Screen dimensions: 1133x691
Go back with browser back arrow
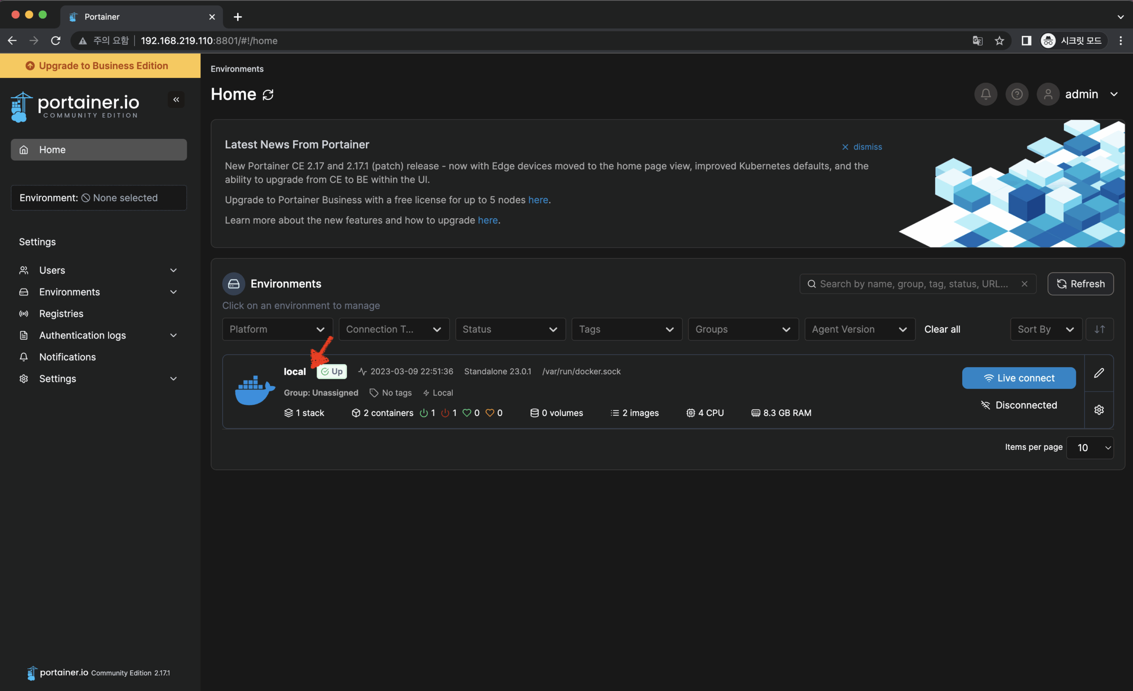[x=12, y=41]
